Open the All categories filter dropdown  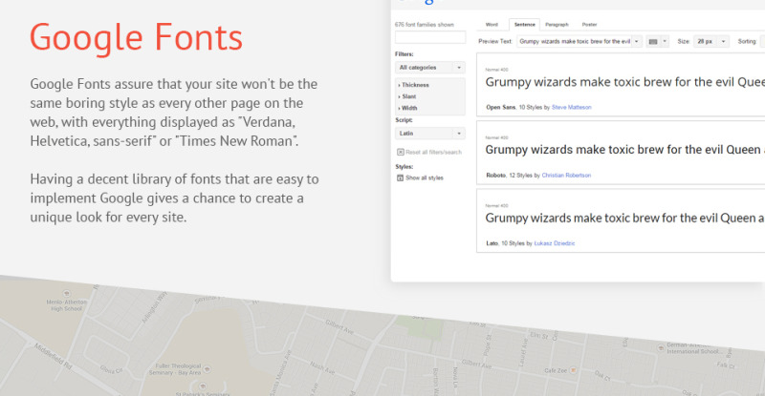point(429,68)
